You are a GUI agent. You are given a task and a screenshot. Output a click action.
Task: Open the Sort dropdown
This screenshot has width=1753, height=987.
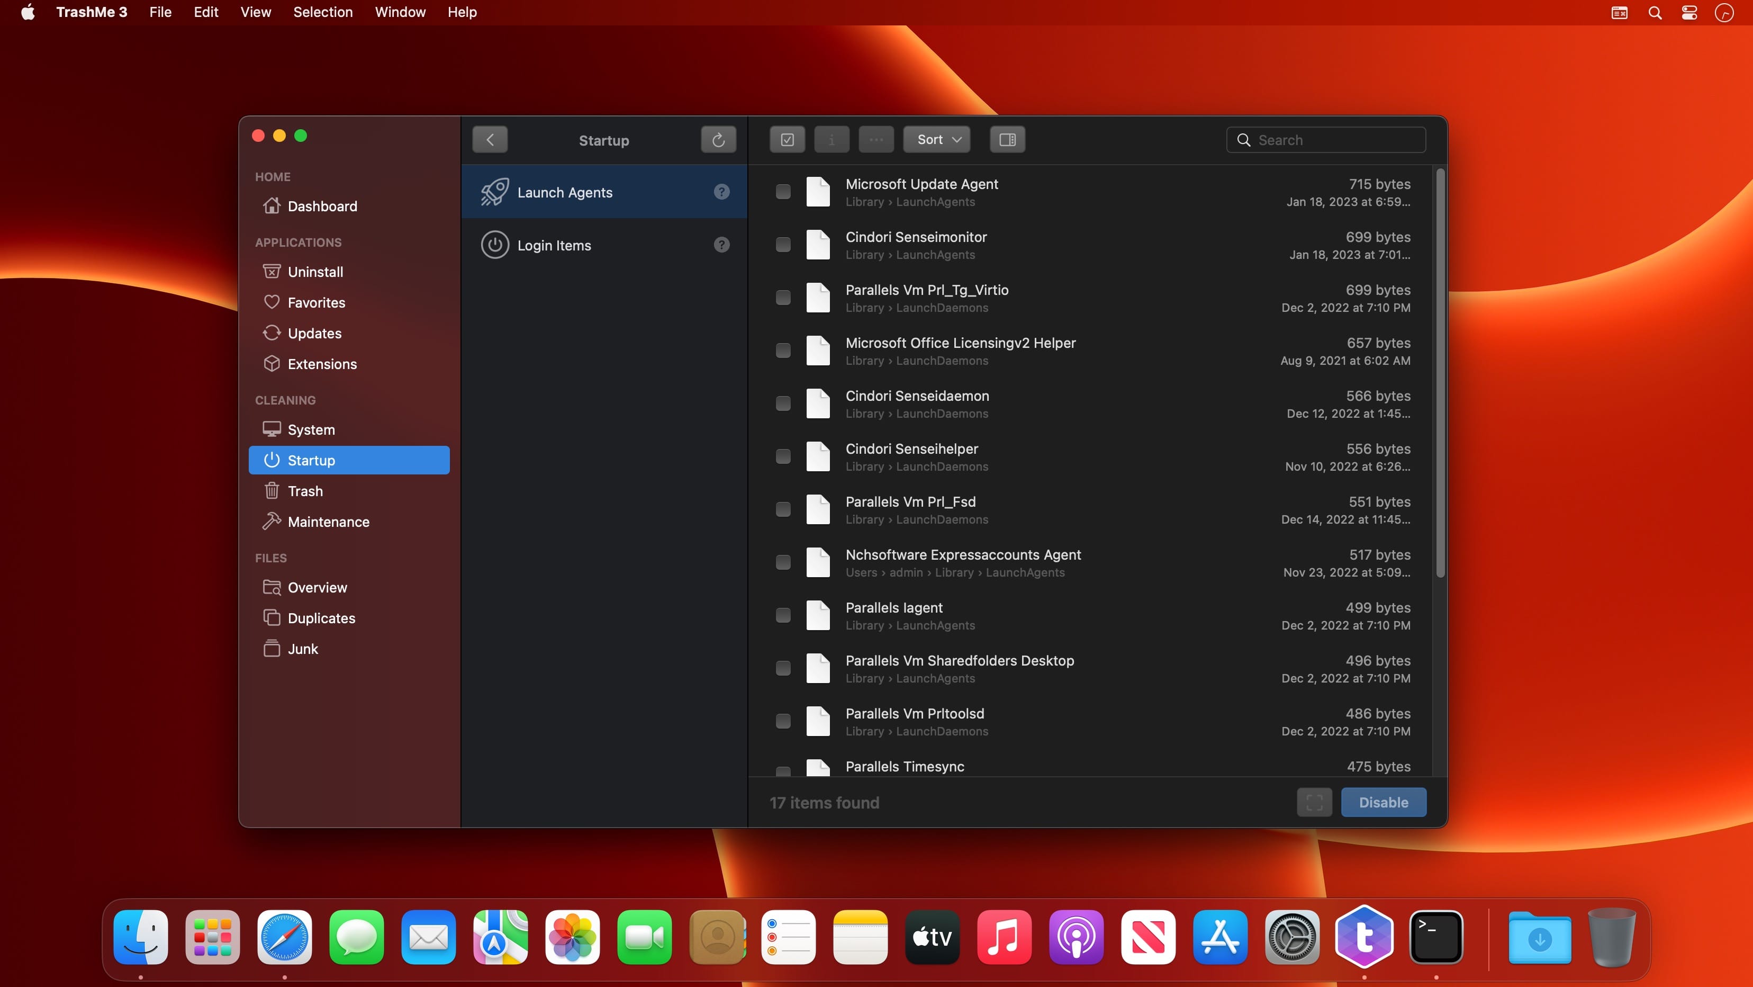pos(936,140)
